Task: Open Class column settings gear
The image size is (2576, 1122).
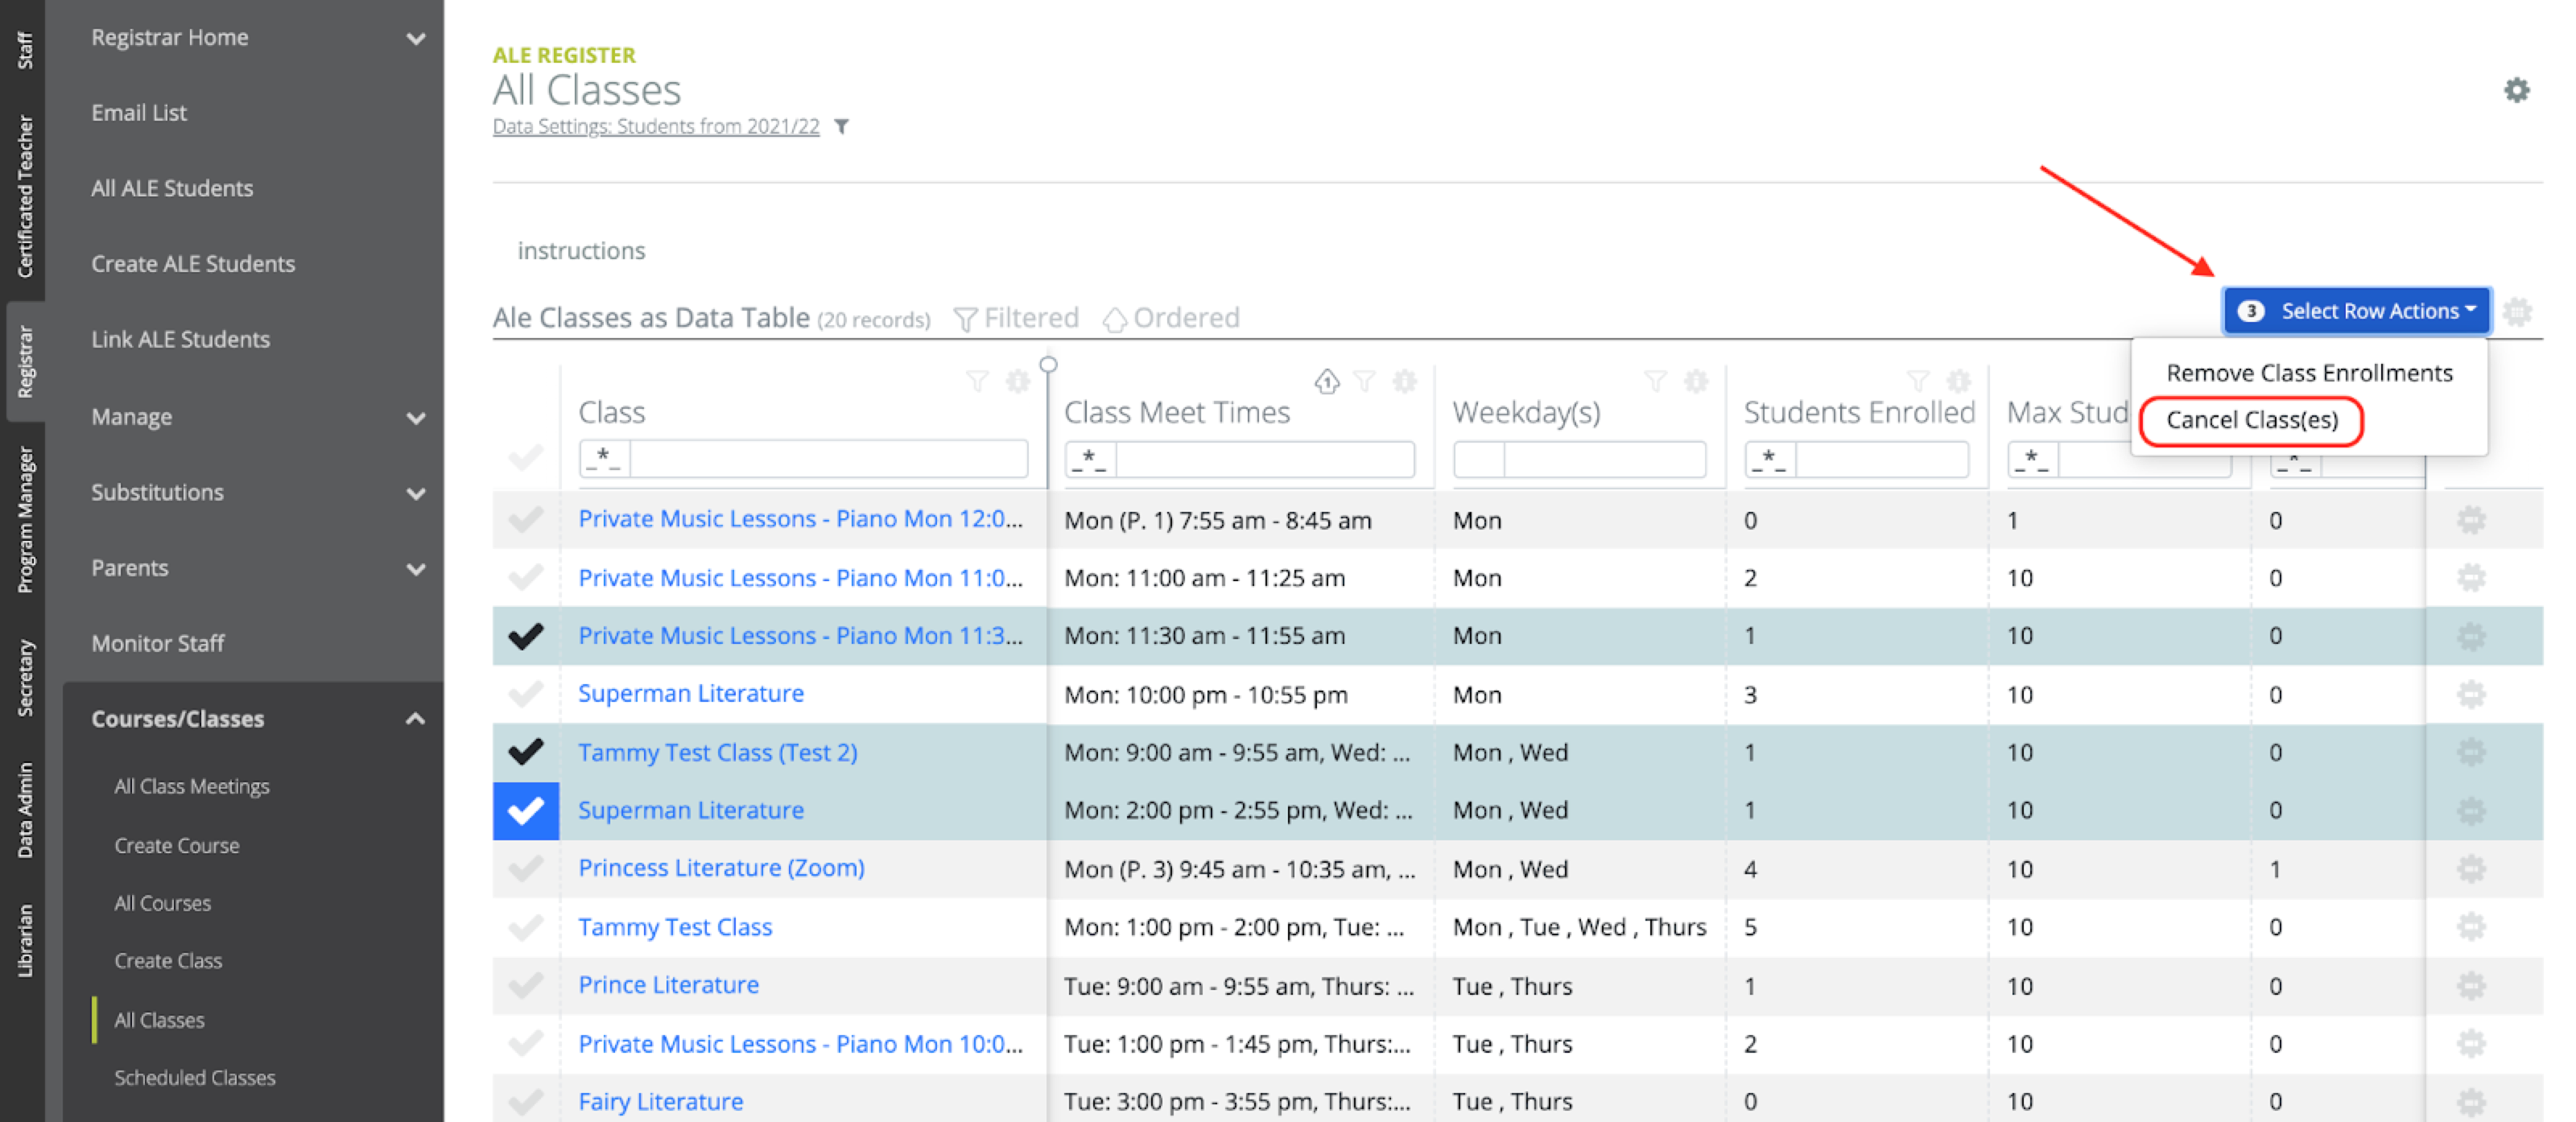Action: tap(1017, 381)
